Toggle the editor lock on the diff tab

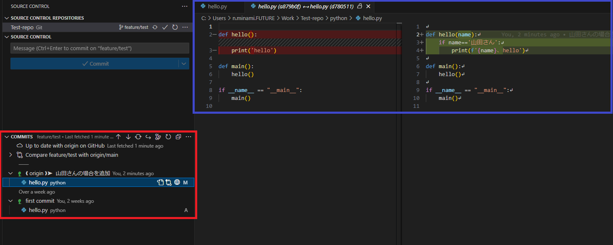(359, 6)
